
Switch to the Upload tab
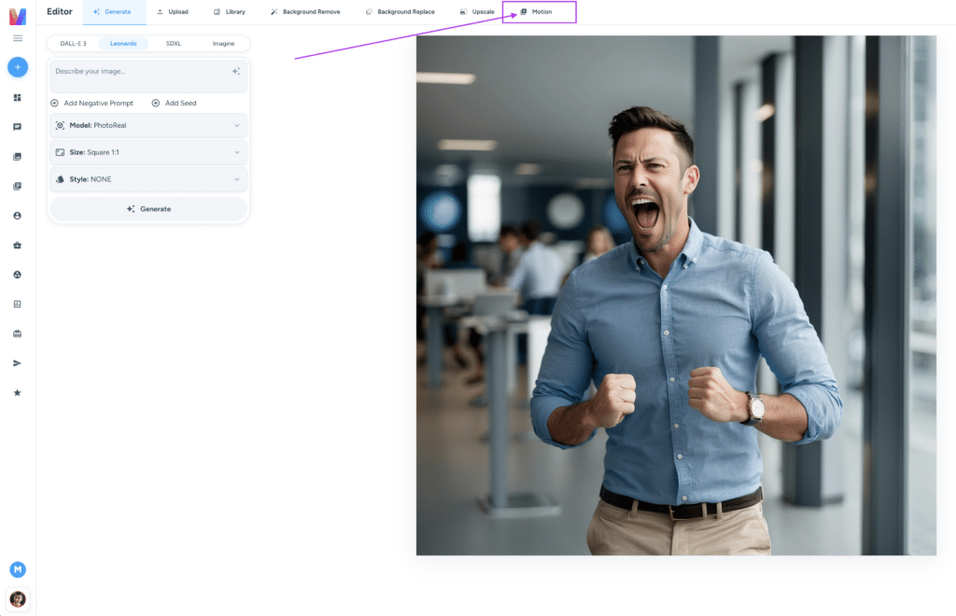173,12
